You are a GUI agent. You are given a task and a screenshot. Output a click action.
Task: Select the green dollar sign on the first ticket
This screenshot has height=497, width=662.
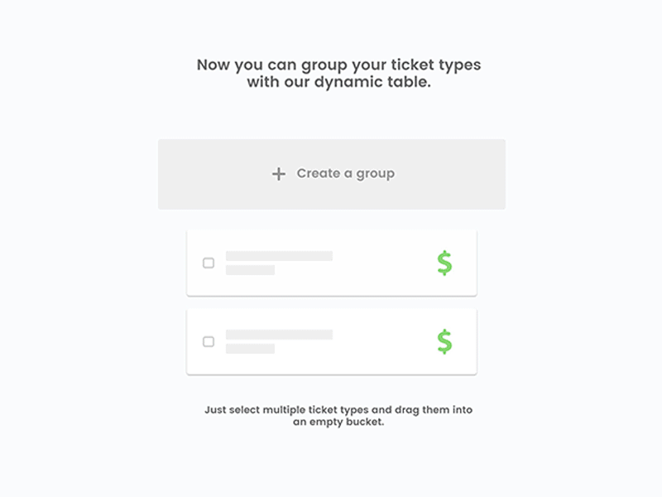click(444, 263)
